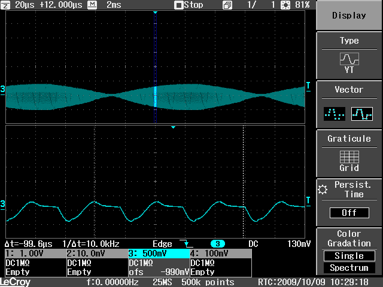Click the 1/Δt=10.0kHz readout

point(91,244)
